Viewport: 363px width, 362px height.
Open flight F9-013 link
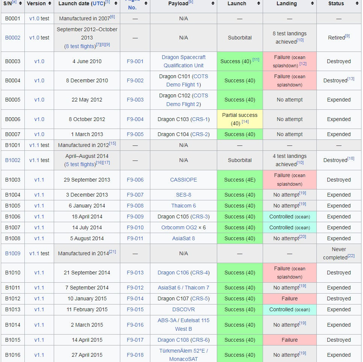(x=135, y=273)
